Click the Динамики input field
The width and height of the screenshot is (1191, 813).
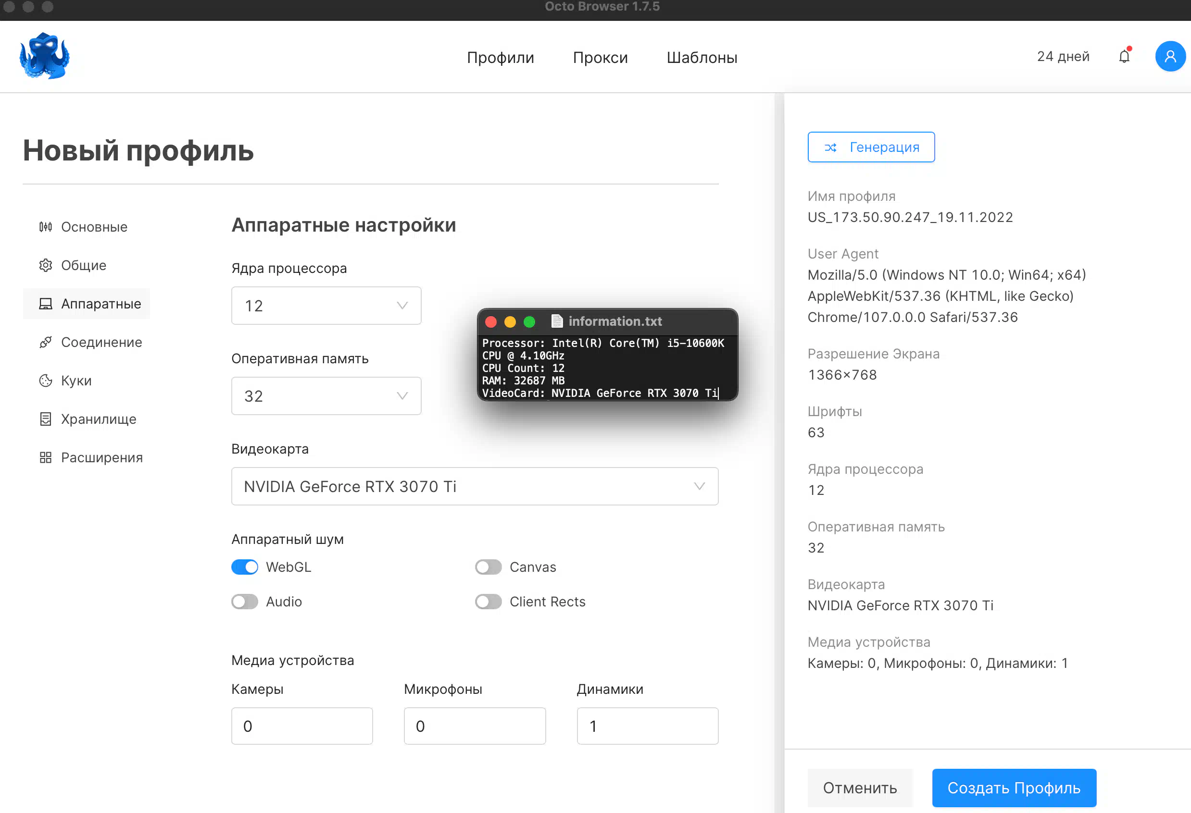[x=647, y=726]
